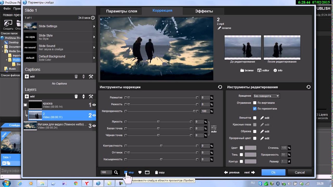Select the Коррекция tab
This screenshot has width=333, height=187.
[162, 11]
